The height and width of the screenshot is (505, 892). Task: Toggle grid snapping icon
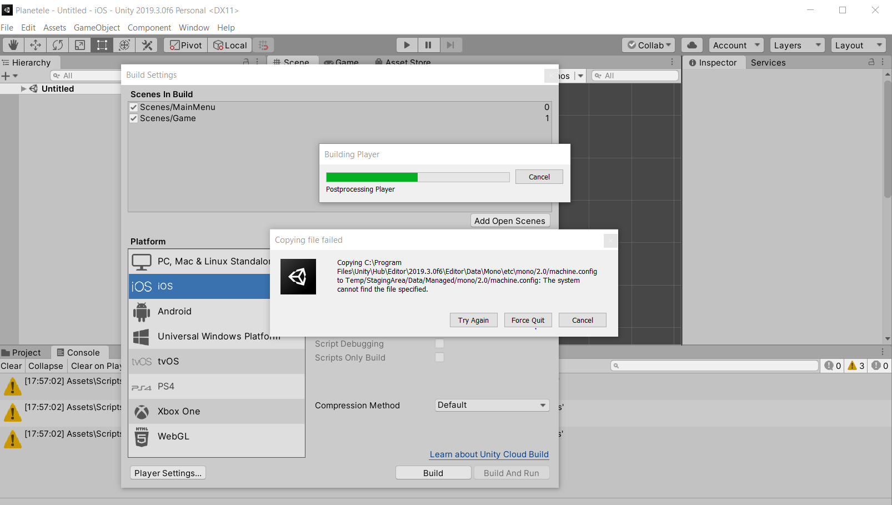pos(263,45)
